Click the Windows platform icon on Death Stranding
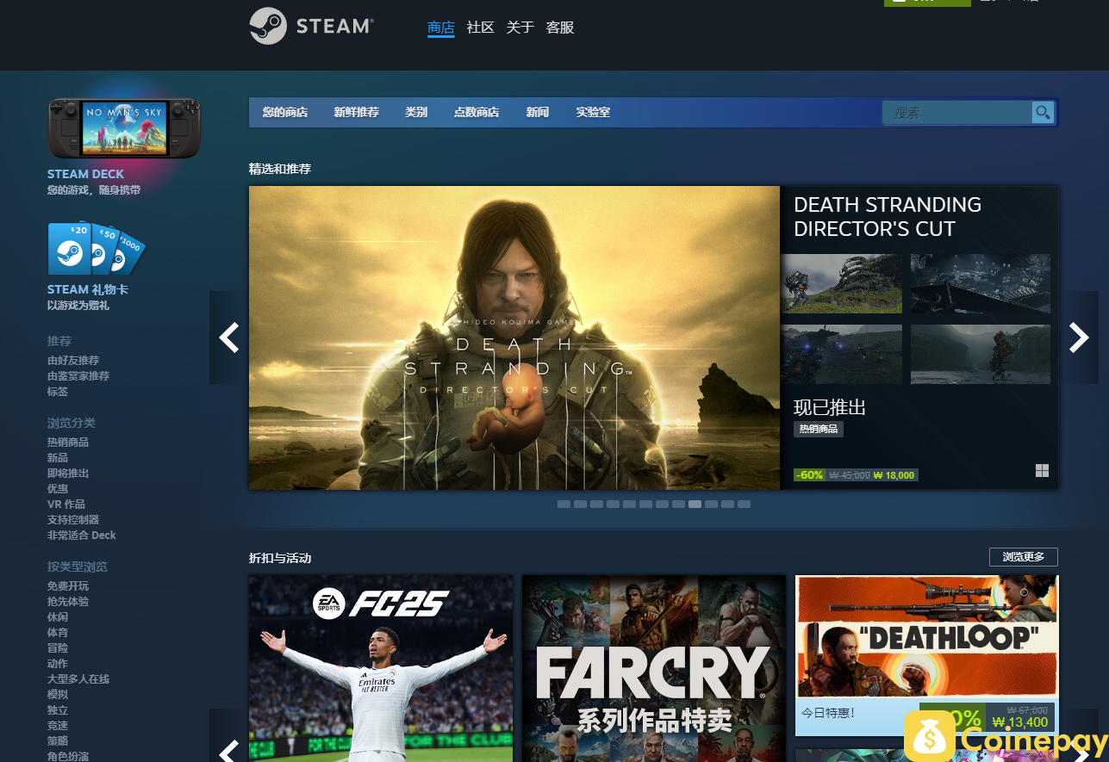Image resolution: width=1109 pixels, height=762 pixels. 1042,470
